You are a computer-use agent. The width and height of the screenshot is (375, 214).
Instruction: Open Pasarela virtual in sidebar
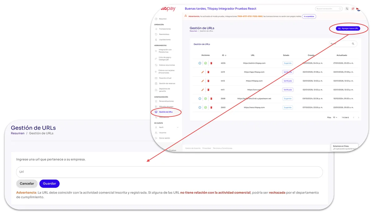(165, 78)
